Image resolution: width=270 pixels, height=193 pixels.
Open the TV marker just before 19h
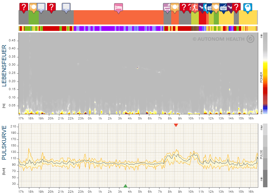click(x=41, y=8)
